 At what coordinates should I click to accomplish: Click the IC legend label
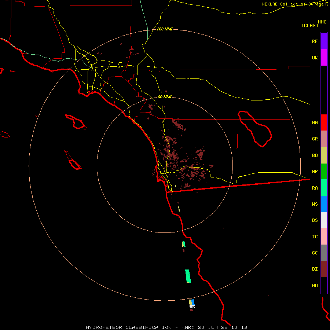pos(315,237)
